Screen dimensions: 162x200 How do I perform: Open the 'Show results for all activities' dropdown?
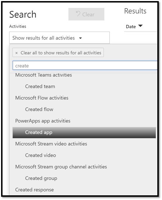click(59, 38)
